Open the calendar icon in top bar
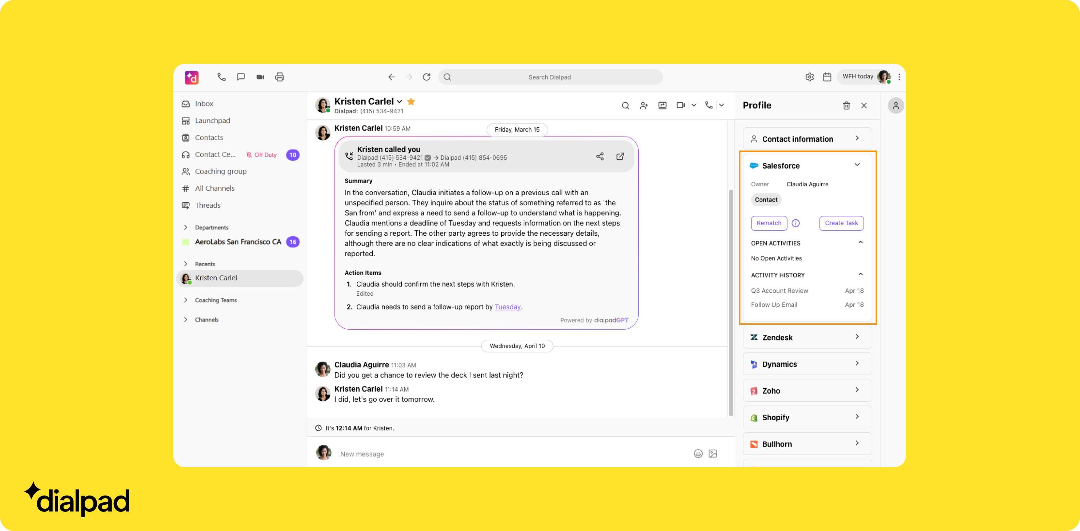The height and width of the screenshot is (531, 1080). pos(827,77)
